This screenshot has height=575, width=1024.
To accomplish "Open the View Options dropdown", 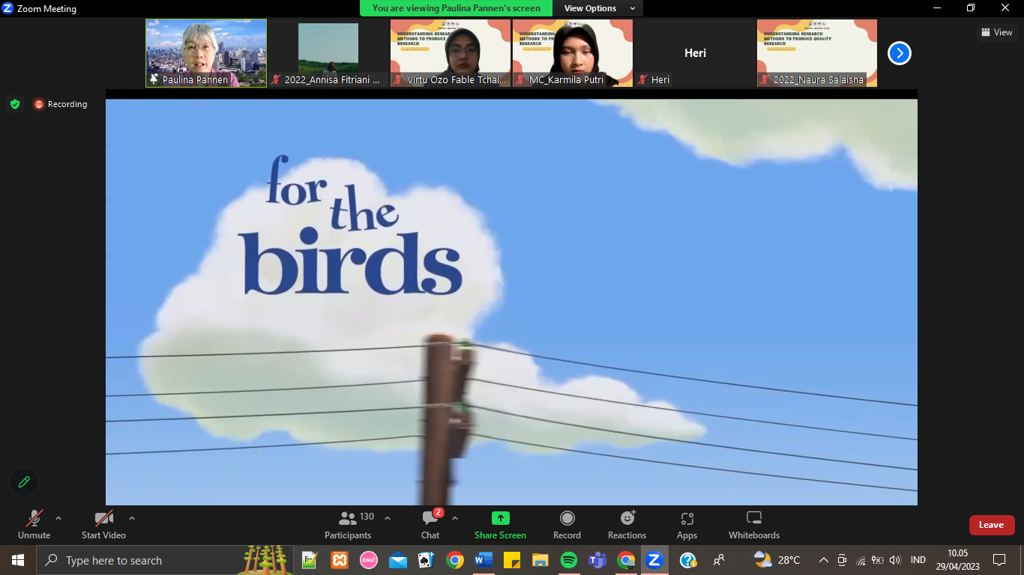I will point(599,8).
